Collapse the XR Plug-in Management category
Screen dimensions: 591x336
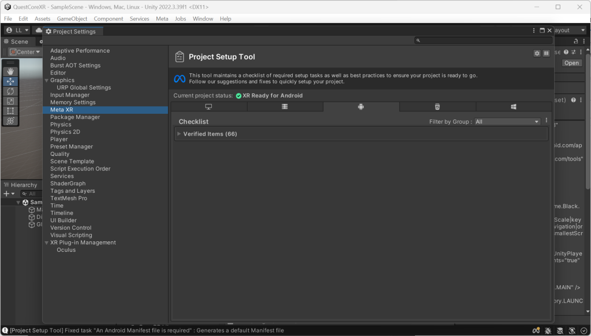coord(47,243)
